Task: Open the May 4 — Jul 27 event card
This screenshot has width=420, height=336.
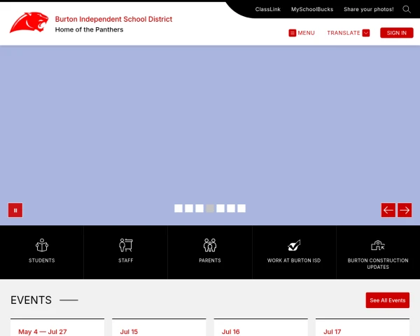Action: pos(57,328)
